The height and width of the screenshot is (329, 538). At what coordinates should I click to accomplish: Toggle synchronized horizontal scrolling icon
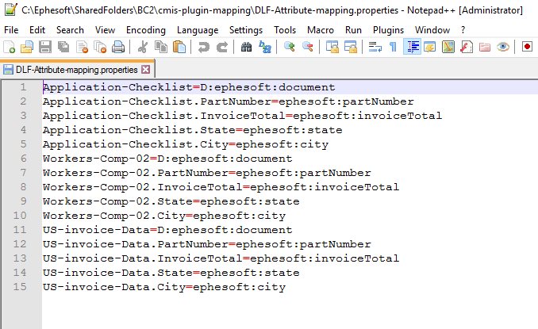(351, 47)
